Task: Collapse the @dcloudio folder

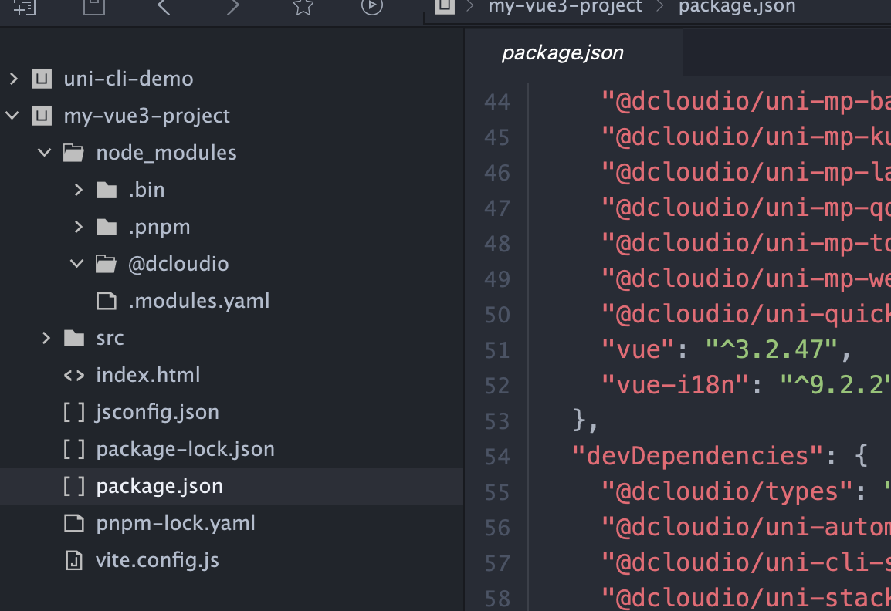Action: pos(76,264)
